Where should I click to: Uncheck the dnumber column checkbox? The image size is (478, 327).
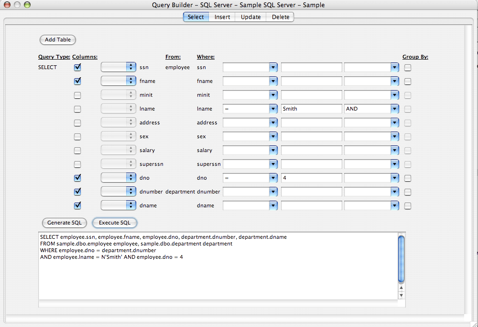(x=77, y=192)
